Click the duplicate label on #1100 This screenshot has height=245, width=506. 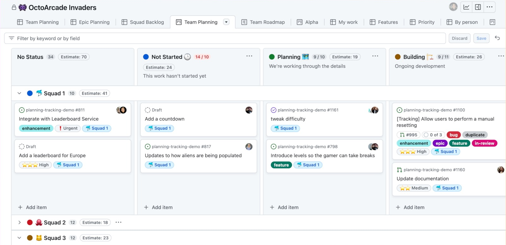click(475, 135)
